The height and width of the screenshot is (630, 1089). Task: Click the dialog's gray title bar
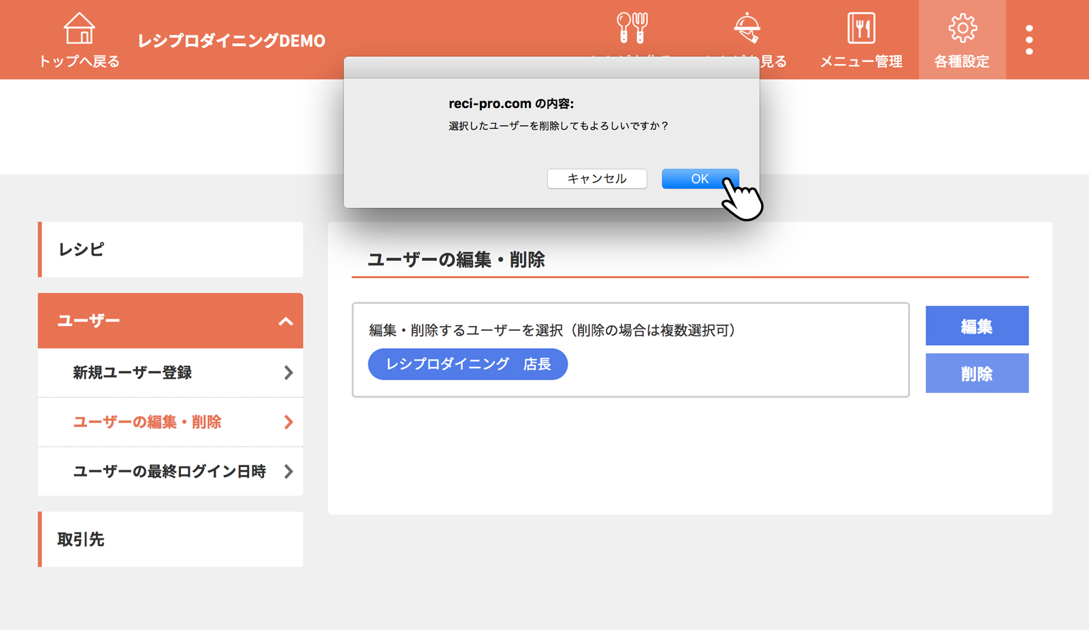551,68
